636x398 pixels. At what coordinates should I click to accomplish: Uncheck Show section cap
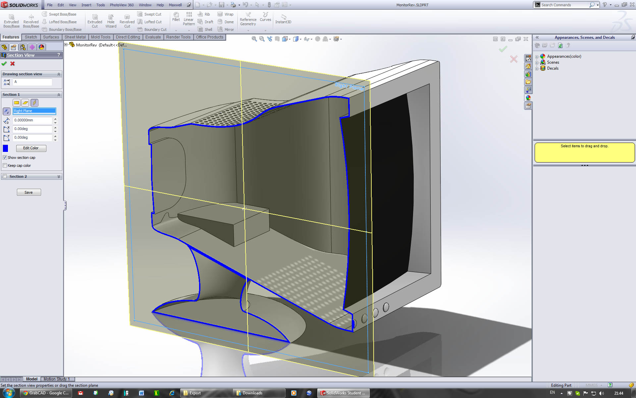pyautogui.click(x=5, y=158)
